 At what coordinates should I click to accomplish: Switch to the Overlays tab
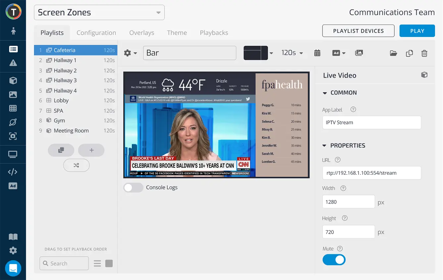pos(142,33)
